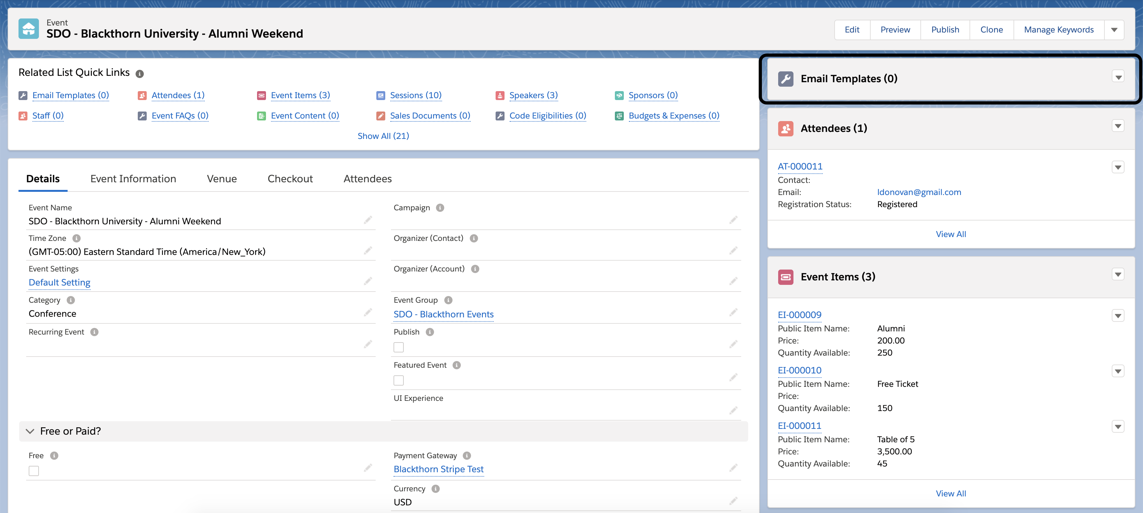The height and width of the screenshot is (513, 1143).
Task: Click the Event Items ticket icon in quick links
Action: click(261, 95)
